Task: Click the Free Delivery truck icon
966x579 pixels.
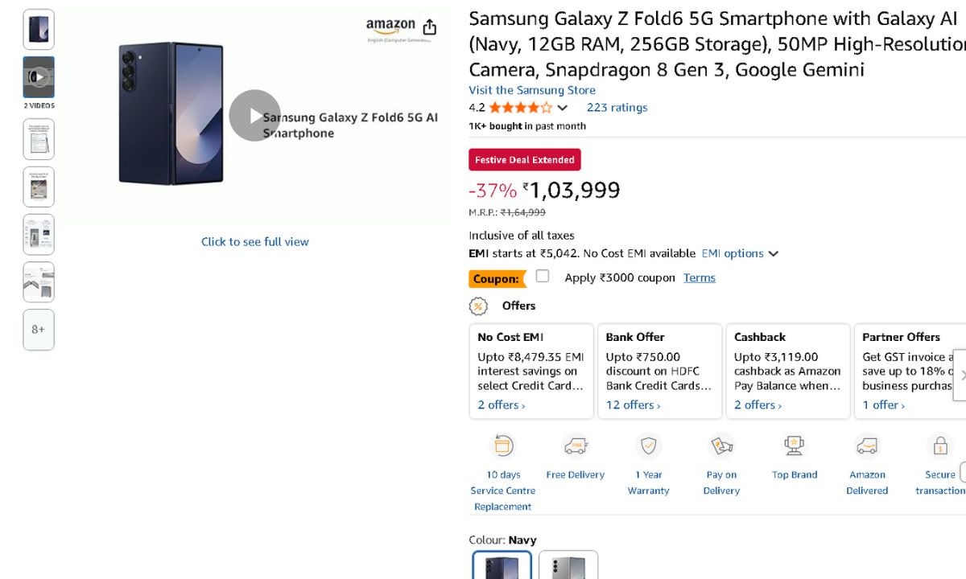Action: [x=575, y=446]
